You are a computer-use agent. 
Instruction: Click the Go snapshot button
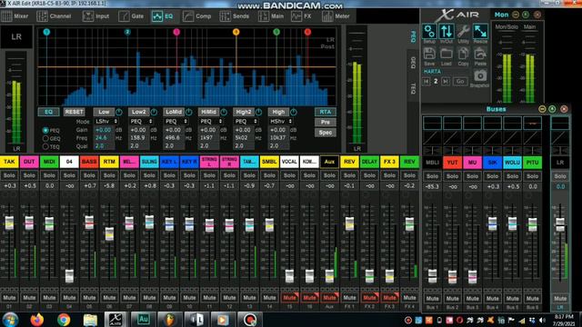460,81
